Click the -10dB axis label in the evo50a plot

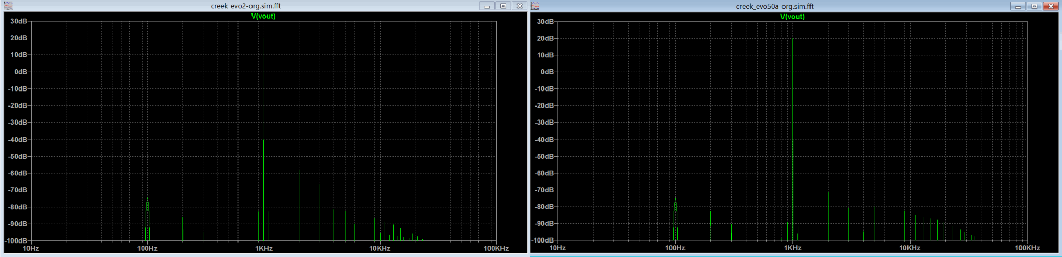pos(544,88)
